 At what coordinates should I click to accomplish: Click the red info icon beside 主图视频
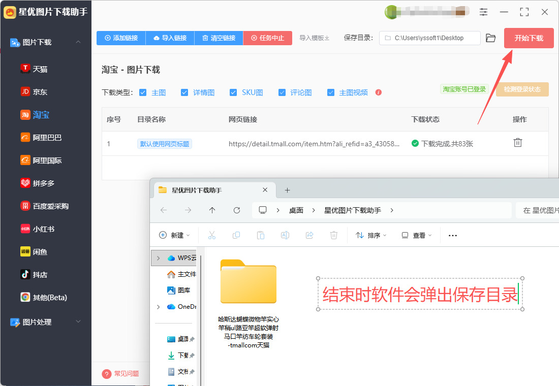(378, 92)
